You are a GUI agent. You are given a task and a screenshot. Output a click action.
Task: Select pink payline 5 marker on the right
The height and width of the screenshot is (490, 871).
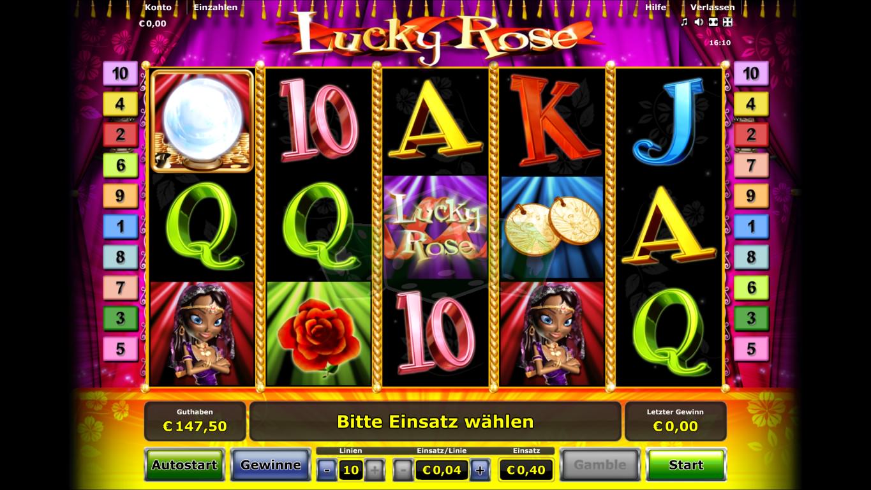(x=751, y=349)
